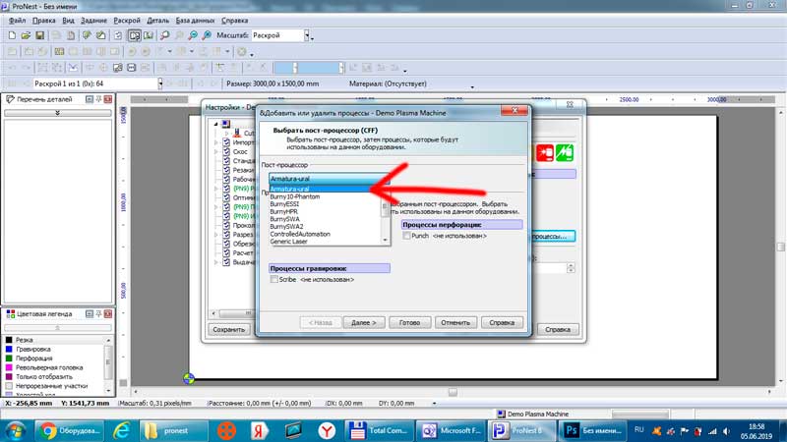Toggle the Scribe checkbox
This screenshot has width=787, height=442.
(x=274, y=279)
